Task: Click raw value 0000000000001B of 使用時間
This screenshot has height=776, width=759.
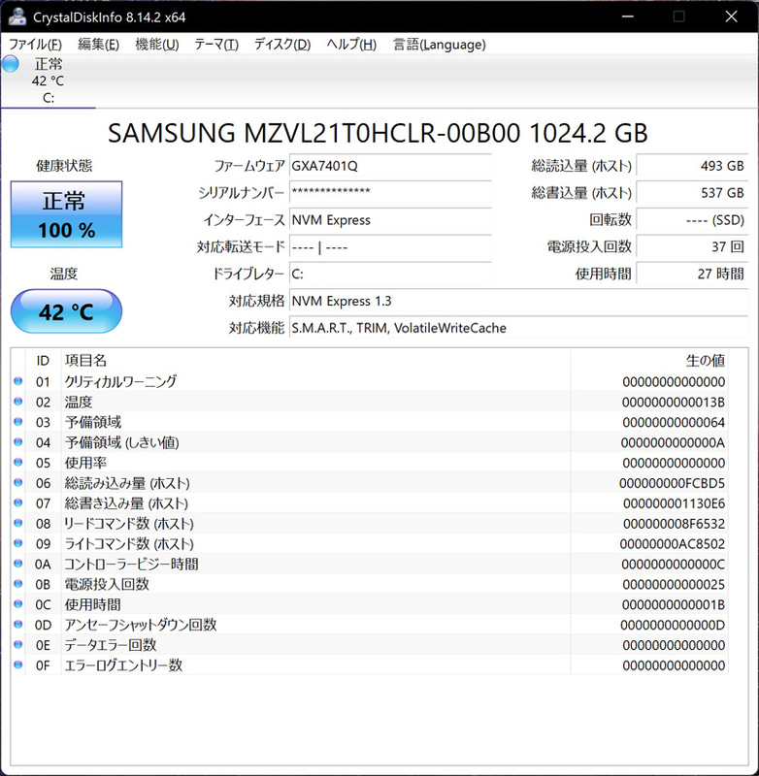Action: 674,604
